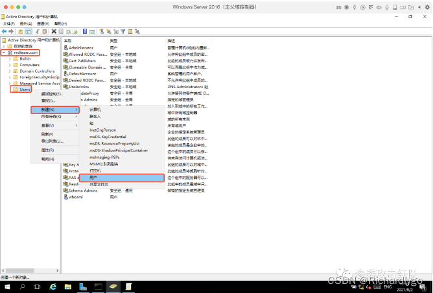Sort by the 类型 column header
Image resolution: width=433 pixels, height=293 pixels.
click(137, 41)
